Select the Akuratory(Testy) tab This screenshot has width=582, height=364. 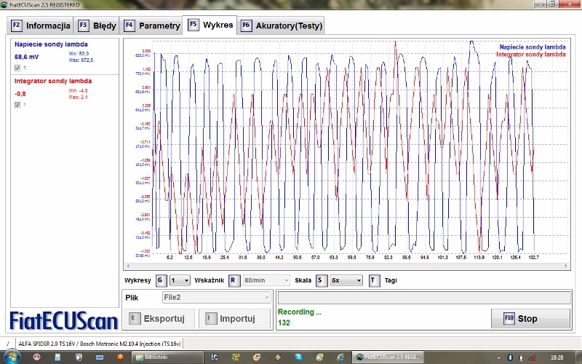coord(281,25)
